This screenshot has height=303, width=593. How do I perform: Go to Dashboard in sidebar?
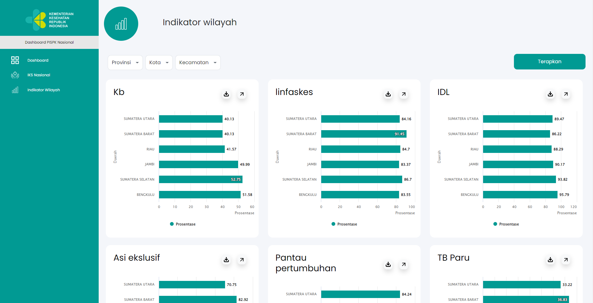[38, 60]
